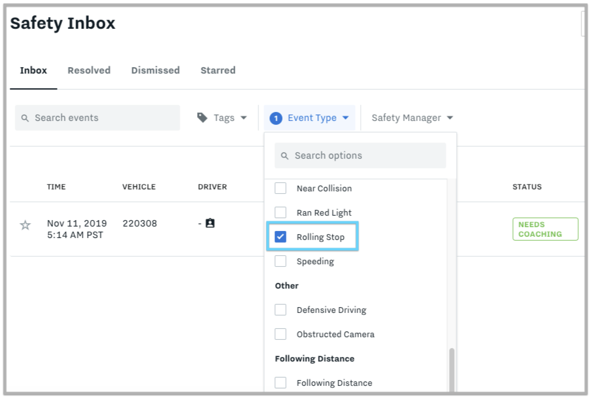Screen dimensions: 591x398
Task: Open the Safety Manager dropdown
Action: tap(411, 118)
